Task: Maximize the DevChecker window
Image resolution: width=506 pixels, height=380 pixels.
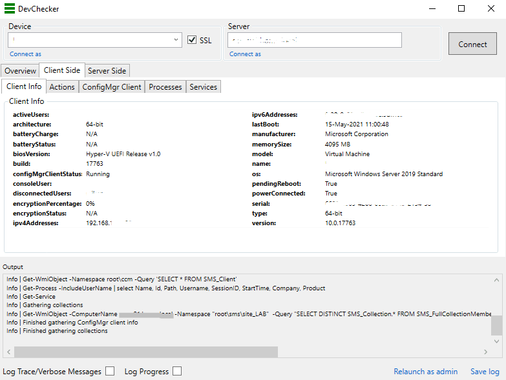Action: tap(461, 8)
